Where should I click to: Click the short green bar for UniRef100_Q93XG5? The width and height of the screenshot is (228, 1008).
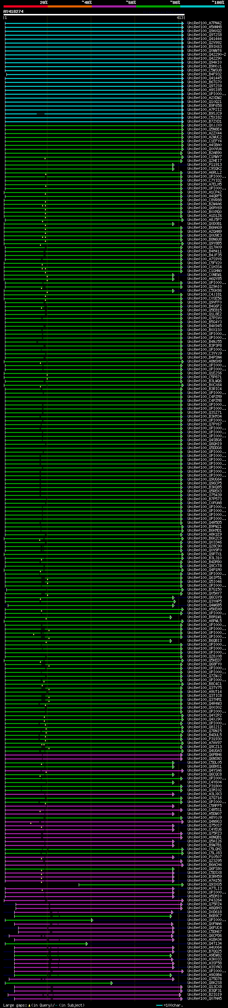131,884
